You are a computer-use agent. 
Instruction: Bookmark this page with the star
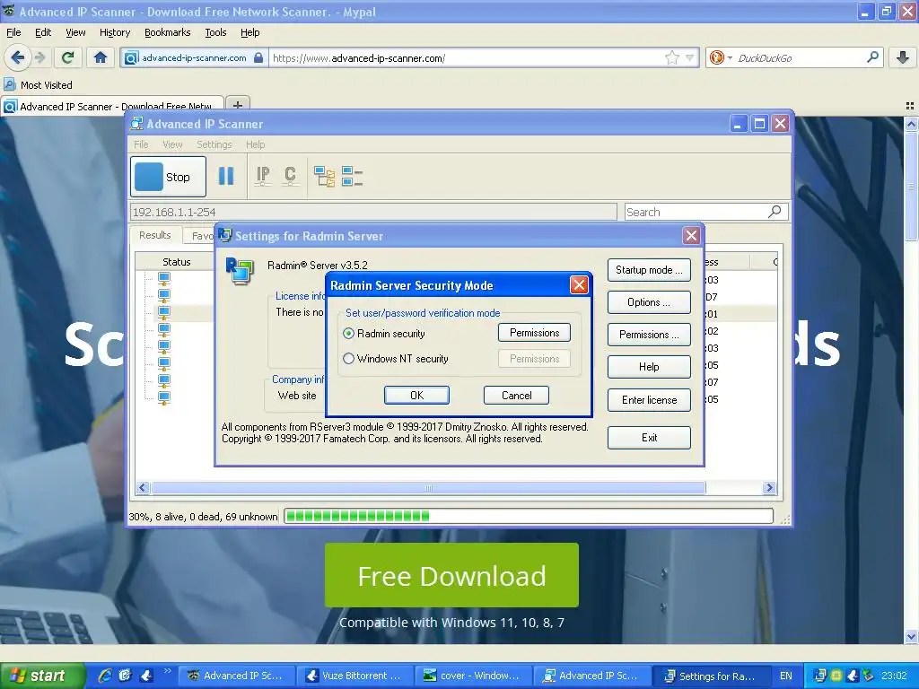click(x=671, y=57)
